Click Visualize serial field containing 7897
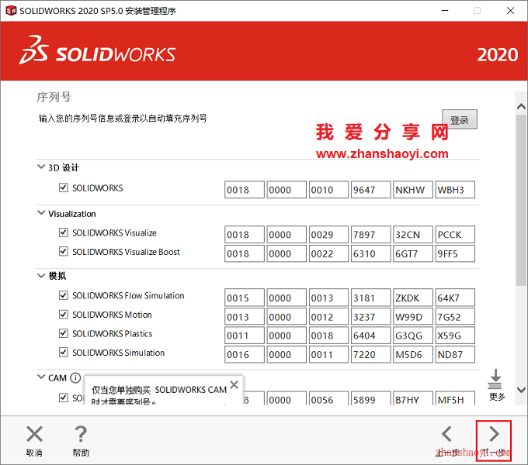 click(x=370, y=235)
